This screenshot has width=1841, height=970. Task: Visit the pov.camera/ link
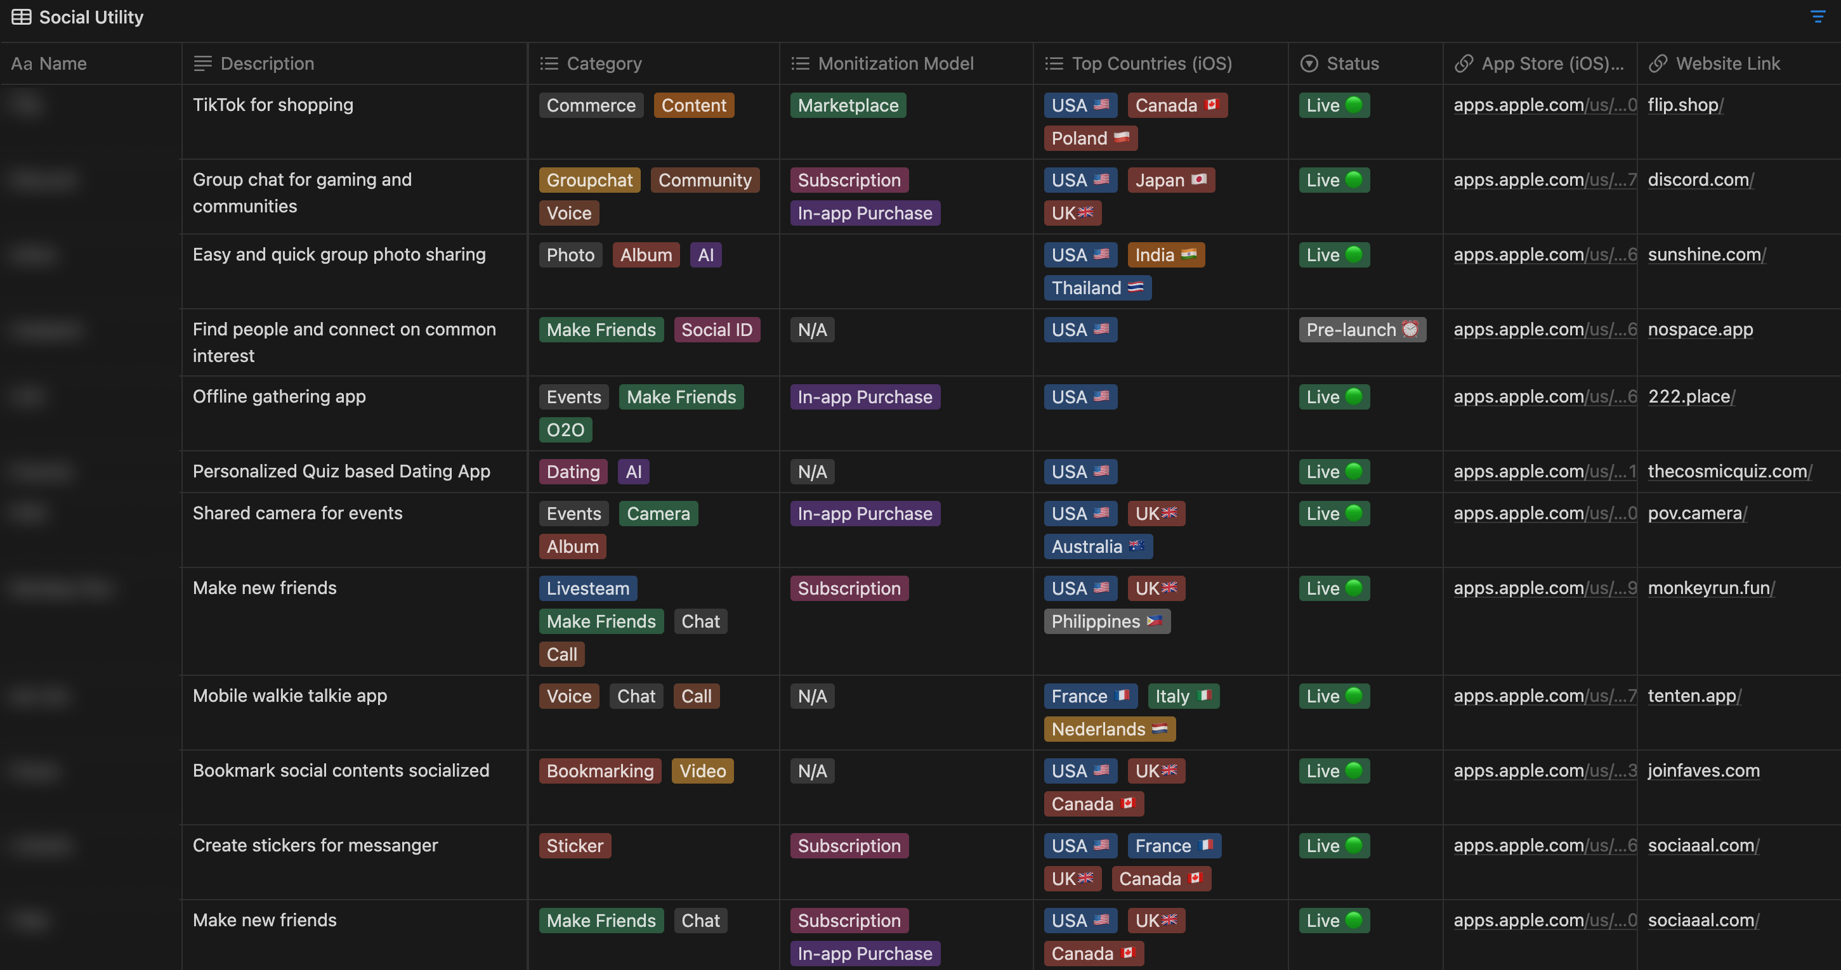coord(1698,513)
